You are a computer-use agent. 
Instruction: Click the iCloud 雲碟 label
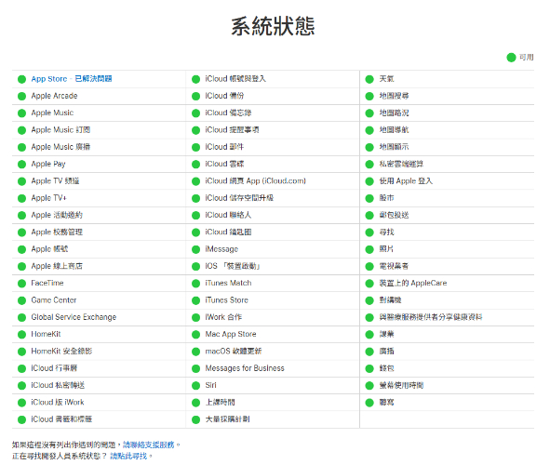coord(224,164)
